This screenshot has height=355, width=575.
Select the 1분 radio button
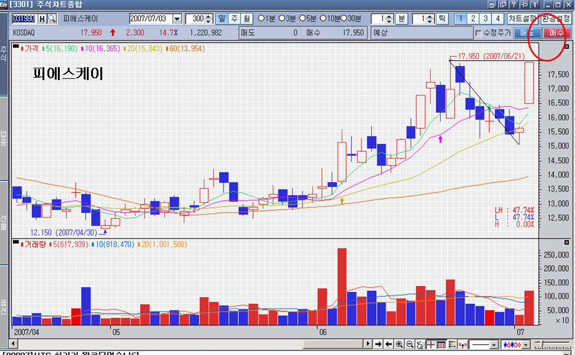pyautogui.click(x=261, y=18)
